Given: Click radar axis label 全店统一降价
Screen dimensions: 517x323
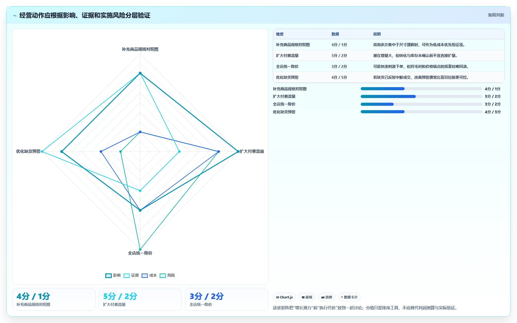Looking at the screenshot, I should (x=140, y=253).
